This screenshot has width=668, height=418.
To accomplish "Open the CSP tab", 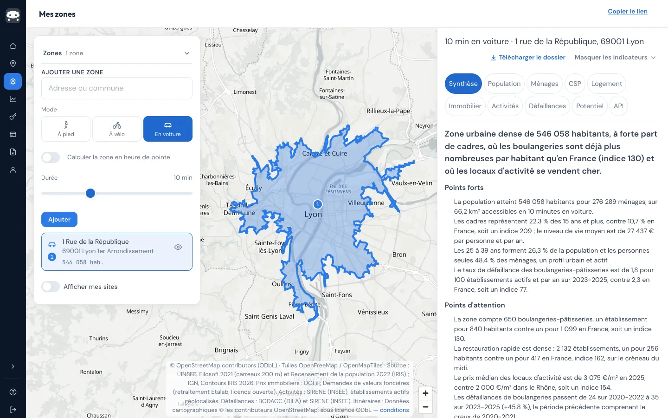I will (x=575, y=84).
